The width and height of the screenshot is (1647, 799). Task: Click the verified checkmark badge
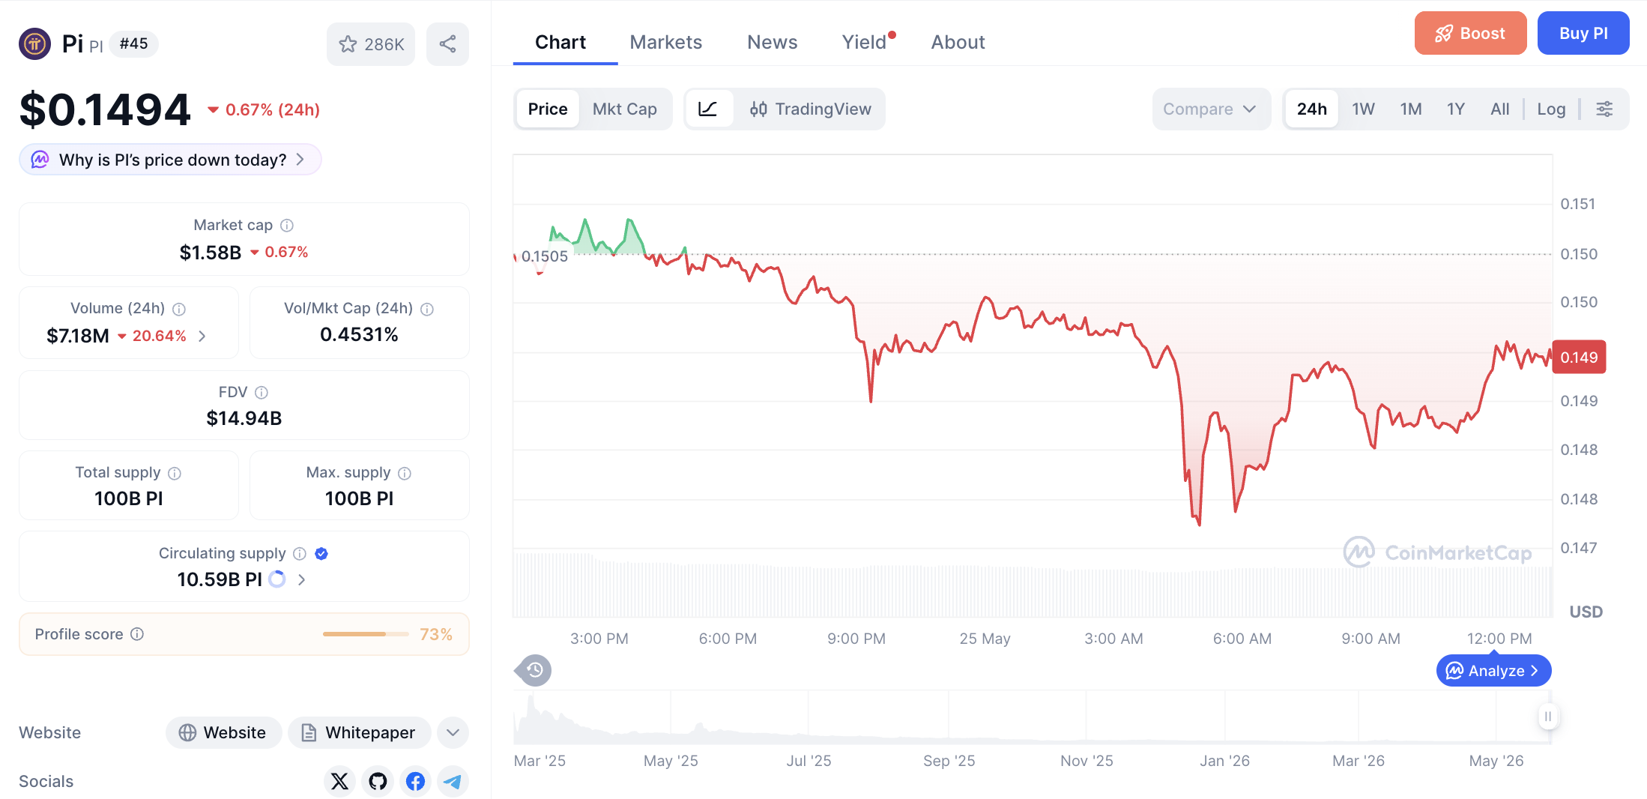[321, 553]
